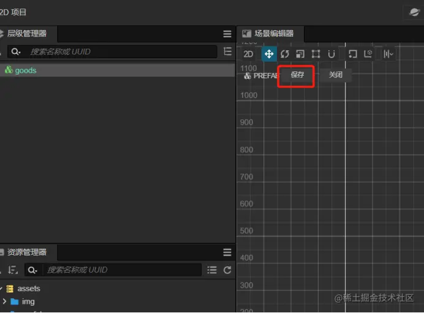424x313 pixels.
Task: Collapse all nodes in hierarchy panel
Action: coord(228,51)
